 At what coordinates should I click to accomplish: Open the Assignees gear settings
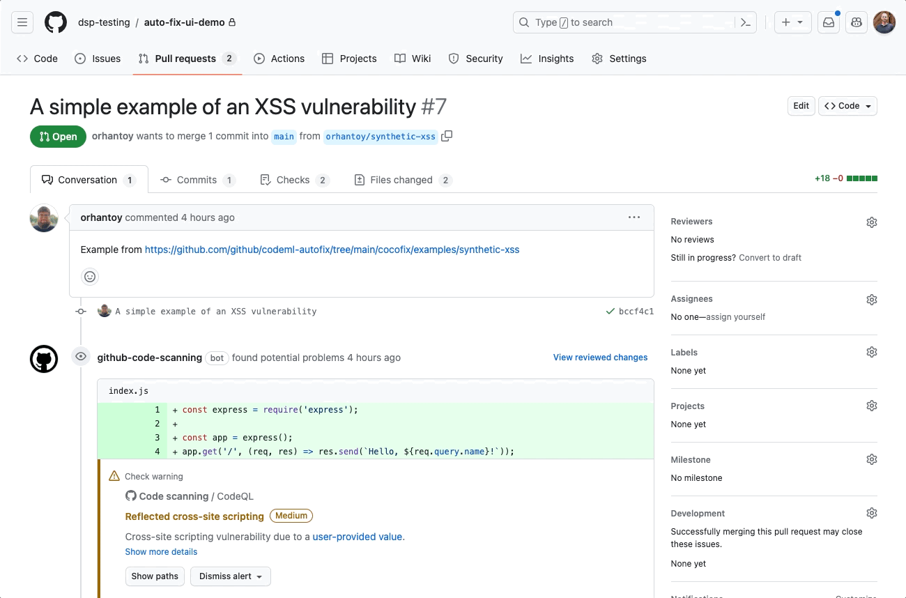pyautogui.click(x=871, y=300)
